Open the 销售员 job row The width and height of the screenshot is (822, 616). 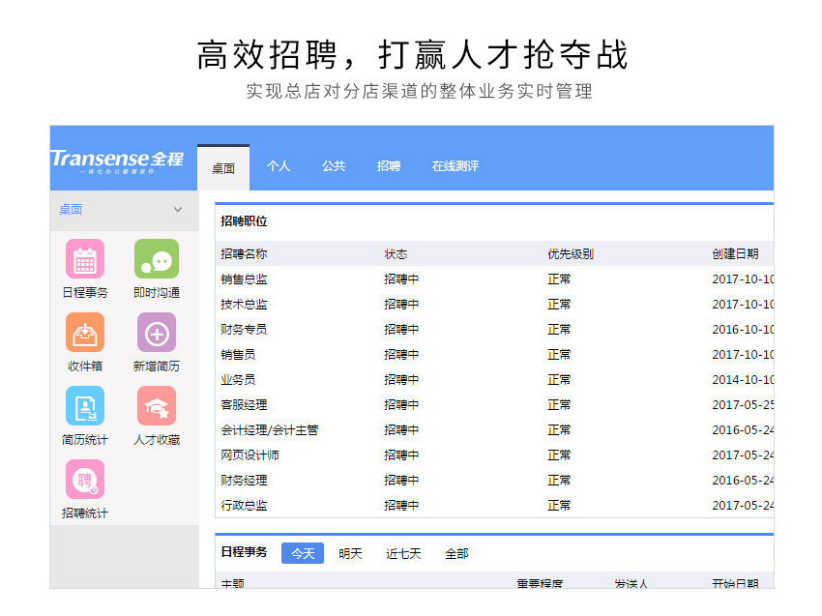(494, 354)
